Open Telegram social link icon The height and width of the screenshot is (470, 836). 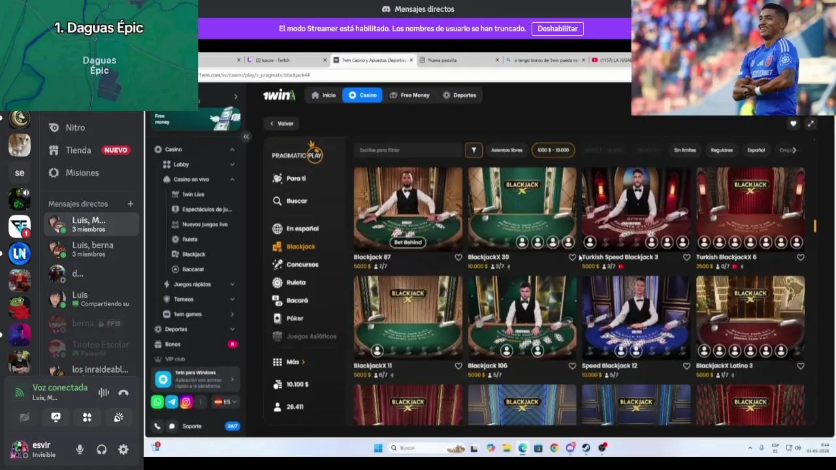point(172,402)
